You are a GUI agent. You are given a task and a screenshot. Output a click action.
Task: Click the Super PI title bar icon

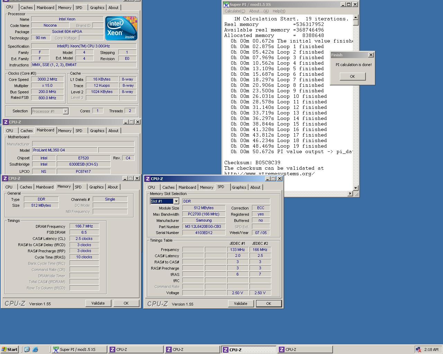pyautogui.click(x=226, y=4)
